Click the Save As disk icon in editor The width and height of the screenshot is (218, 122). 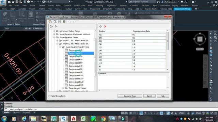tap(64, 22)
